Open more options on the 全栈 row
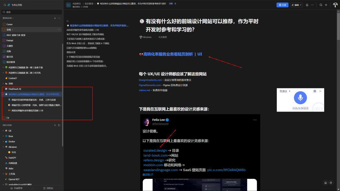340x191 pixels. 59,30
